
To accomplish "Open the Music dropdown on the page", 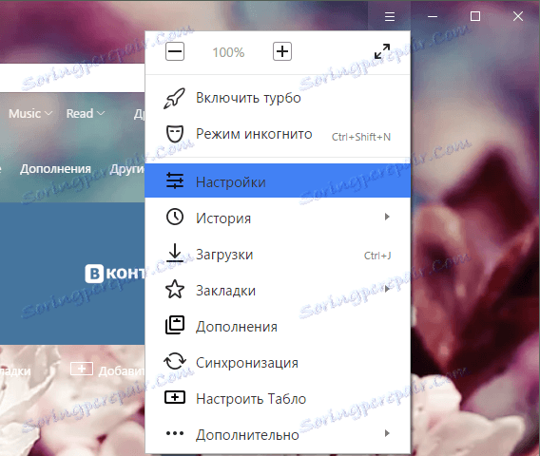I will coord(30,114).
